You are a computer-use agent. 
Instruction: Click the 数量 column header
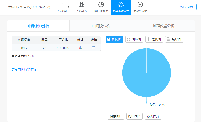(x=44, y=40)
